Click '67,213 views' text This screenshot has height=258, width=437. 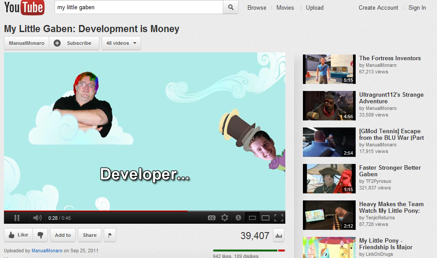click(373, 72)
